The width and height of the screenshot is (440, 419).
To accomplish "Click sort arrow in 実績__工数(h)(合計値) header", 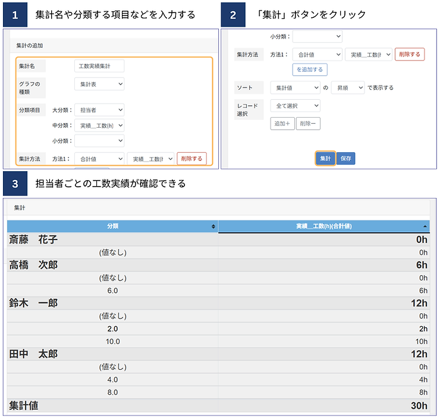I will coord(425,227).
